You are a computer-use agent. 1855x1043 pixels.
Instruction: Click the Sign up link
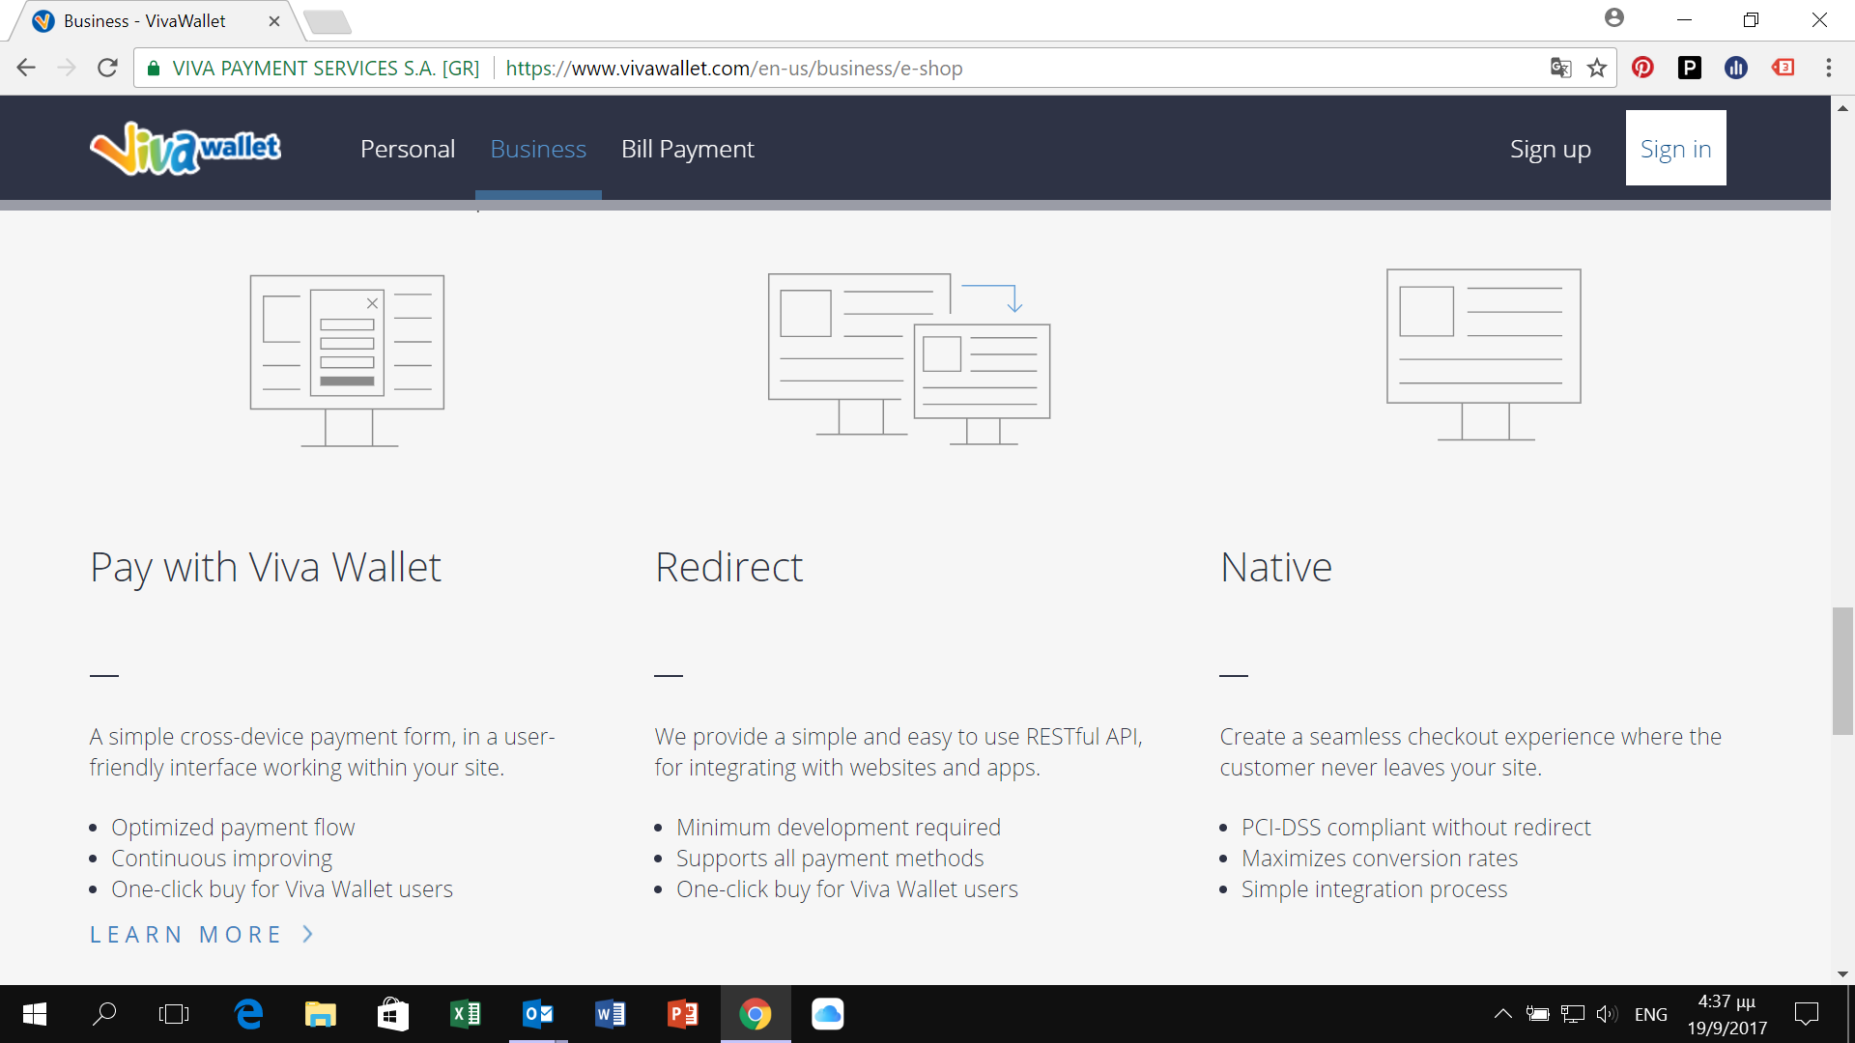pos(1551,149)
